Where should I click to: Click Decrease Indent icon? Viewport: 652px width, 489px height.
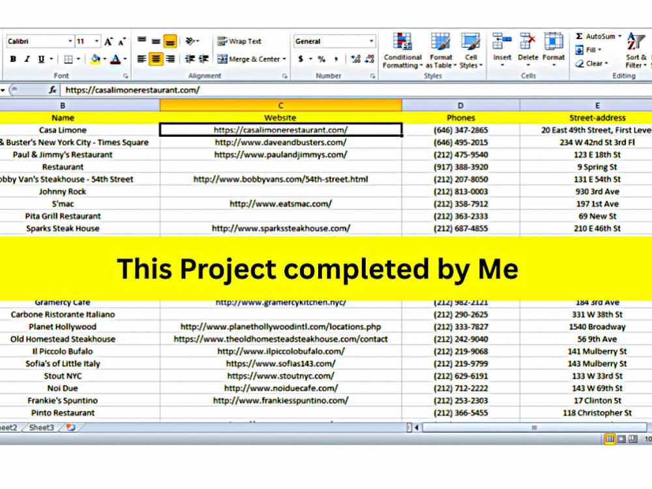(x=190, y=59)
